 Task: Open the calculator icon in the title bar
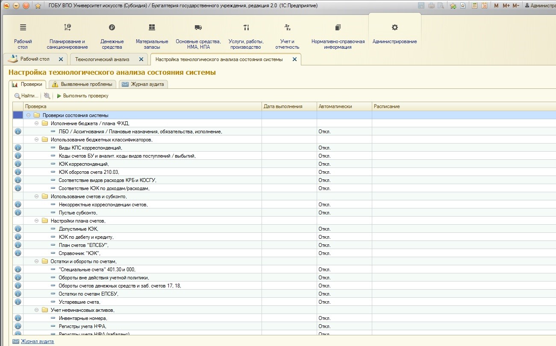(475, 6)
